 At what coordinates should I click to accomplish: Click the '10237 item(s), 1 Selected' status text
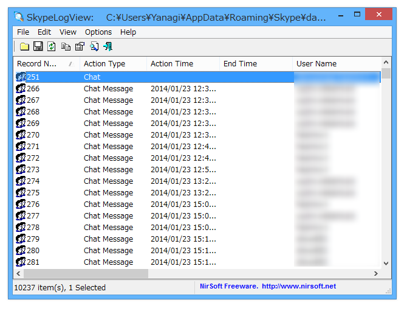[60, 288]
